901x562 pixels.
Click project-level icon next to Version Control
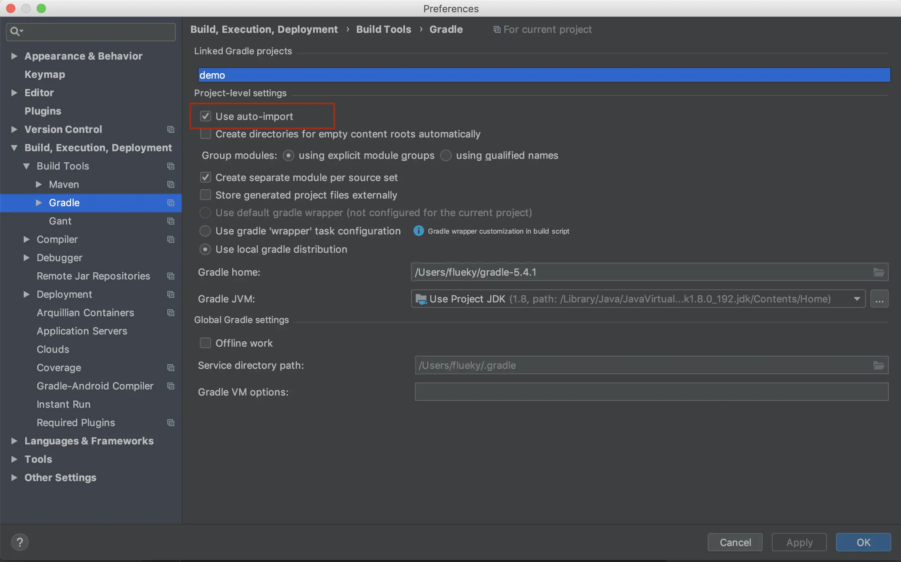tap(171, 129)
